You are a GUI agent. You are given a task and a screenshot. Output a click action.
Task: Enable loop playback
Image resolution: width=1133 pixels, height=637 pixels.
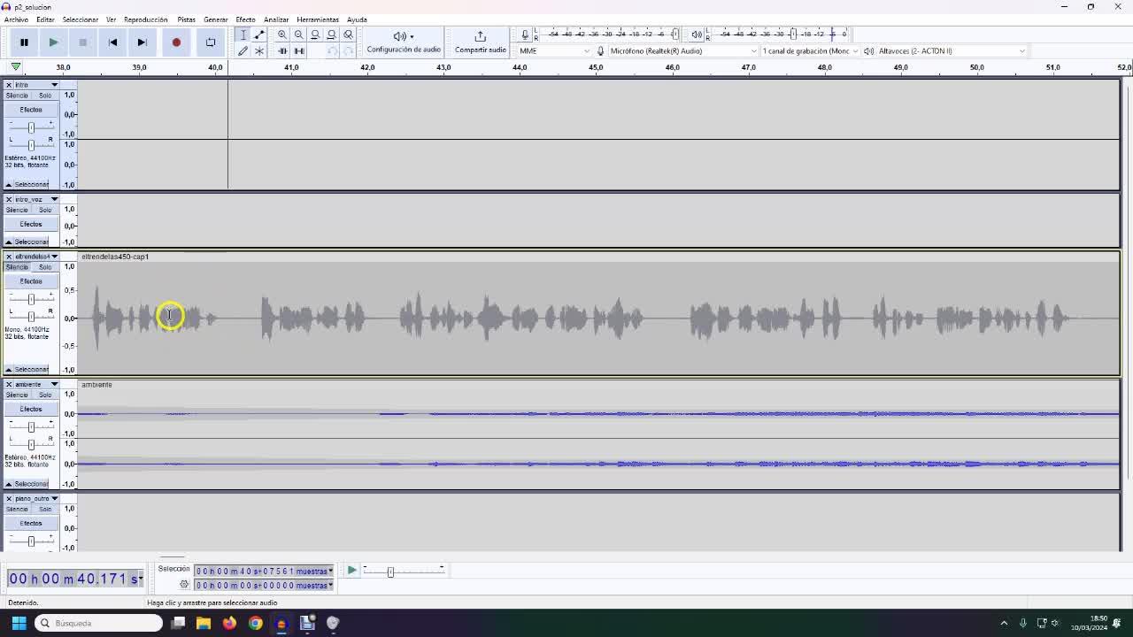(x=210, y=42)
